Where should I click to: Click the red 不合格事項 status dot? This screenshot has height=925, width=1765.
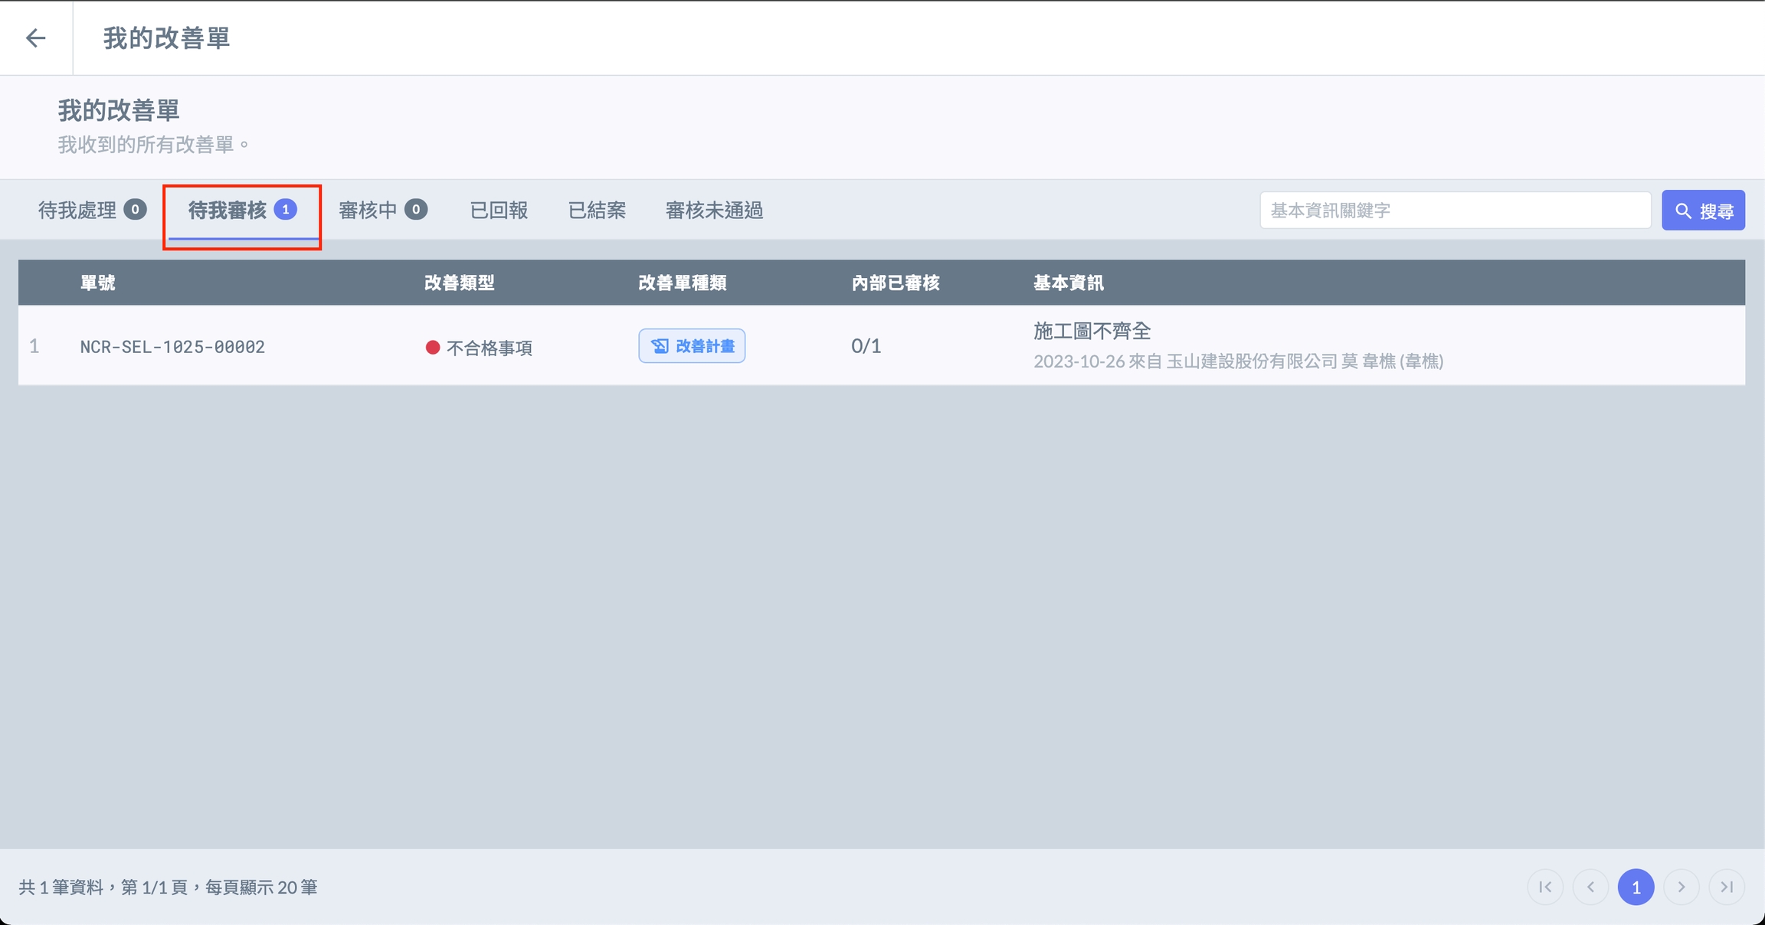point(433,348)
